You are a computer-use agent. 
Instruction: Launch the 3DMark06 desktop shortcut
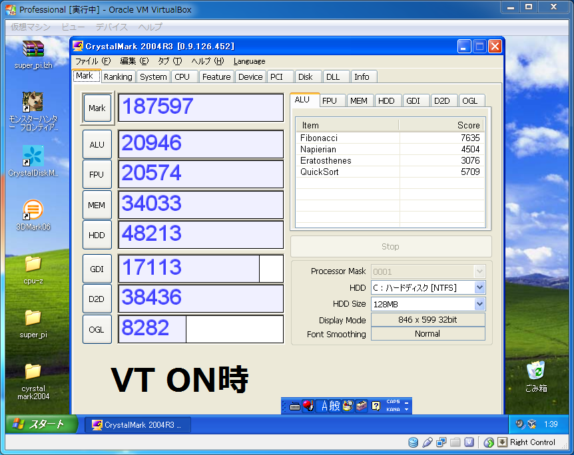[33, 210]
